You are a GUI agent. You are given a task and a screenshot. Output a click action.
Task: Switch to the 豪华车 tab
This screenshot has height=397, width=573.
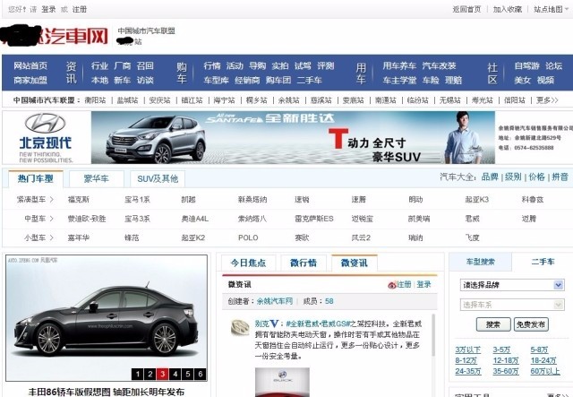tap(96, 178)
